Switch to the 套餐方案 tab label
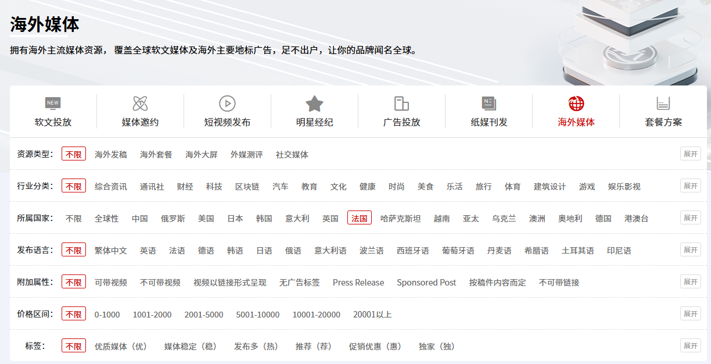This screenshot has height=364, width=711. coord(663,122)
